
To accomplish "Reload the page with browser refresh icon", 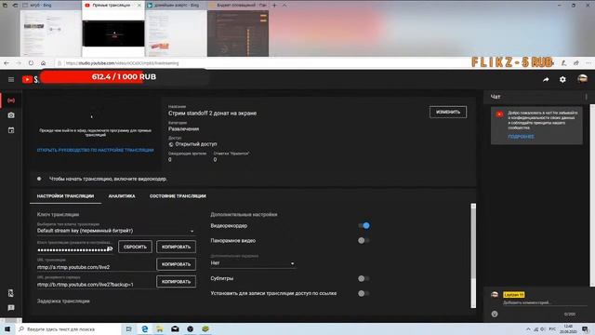I will point(31,63).
